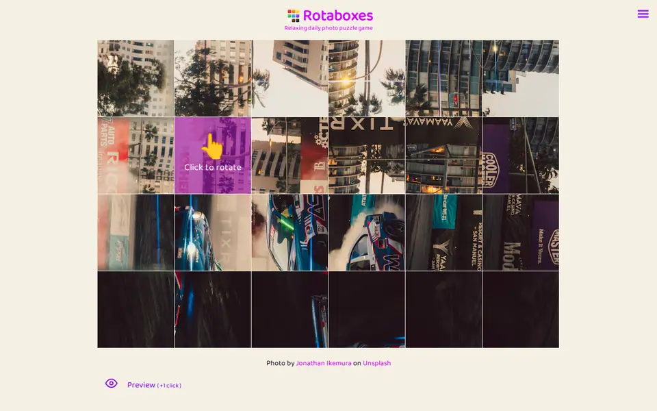This screenshot has width=657, height=411.
Task: Open the hamburger menu
Action: click(643, 14)
